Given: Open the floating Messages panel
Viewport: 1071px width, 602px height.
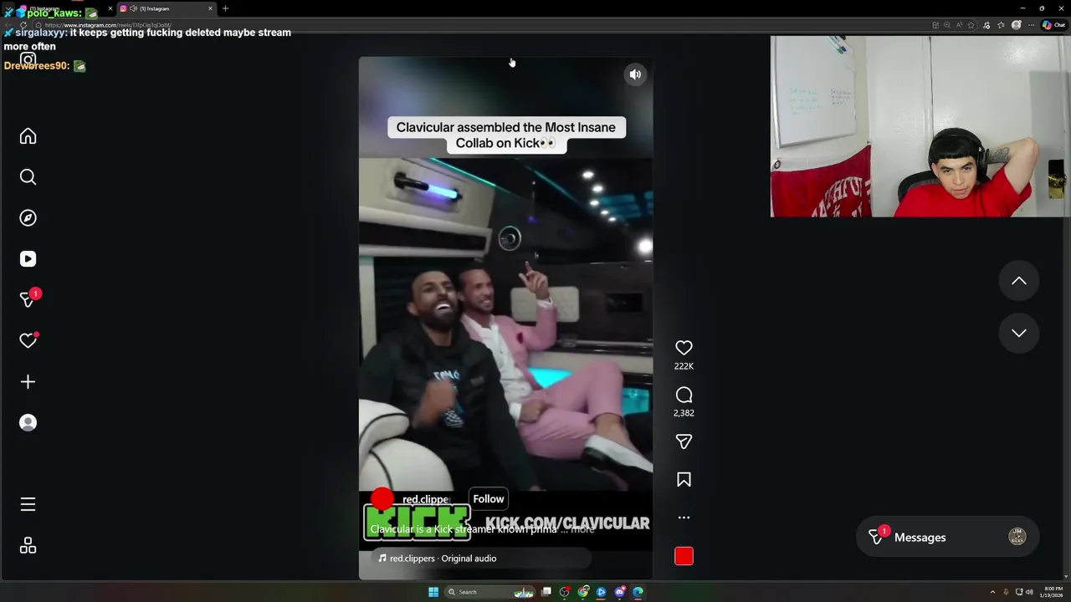Looking at the screenshot, I should point(947,537).
